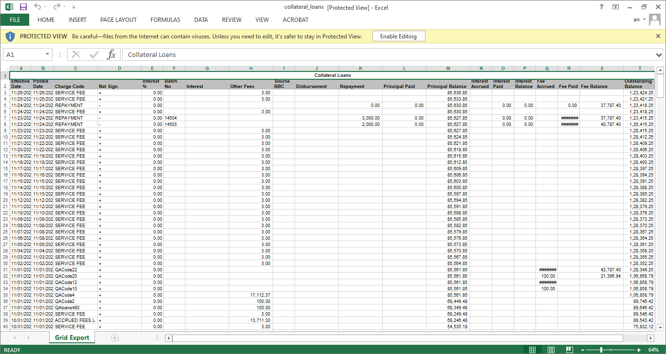The image size is (666, 354).
Task: Open the FILE tab
Action: (x=15, y=20)
